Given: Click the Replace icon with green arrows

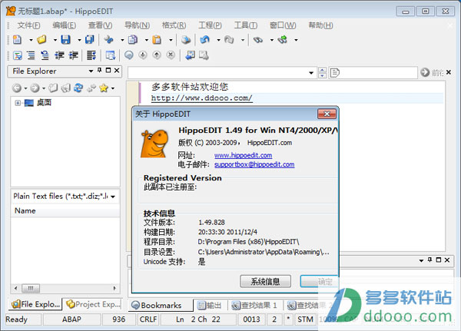Looking at the screenshot, I should pyautogui.click(x=283, y=40).
